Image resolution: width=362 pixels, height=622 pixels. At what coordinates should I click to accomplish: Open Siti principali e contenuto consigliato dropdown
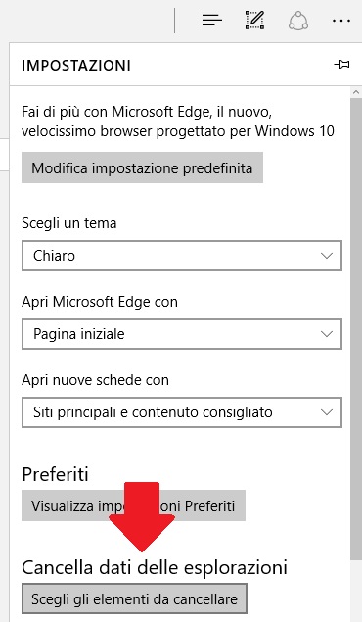(182, 412)
